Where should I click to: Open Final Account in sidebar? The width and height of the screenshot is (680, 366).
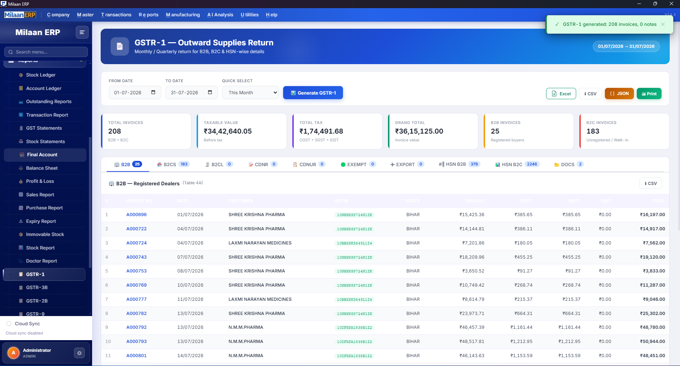click(x=45, y=155)
